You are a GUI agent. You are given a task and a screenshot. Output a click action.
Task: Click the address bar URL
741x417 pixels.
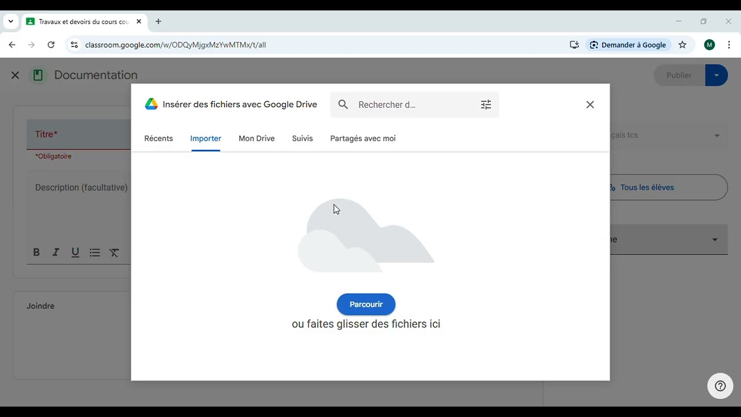point(175,45)
